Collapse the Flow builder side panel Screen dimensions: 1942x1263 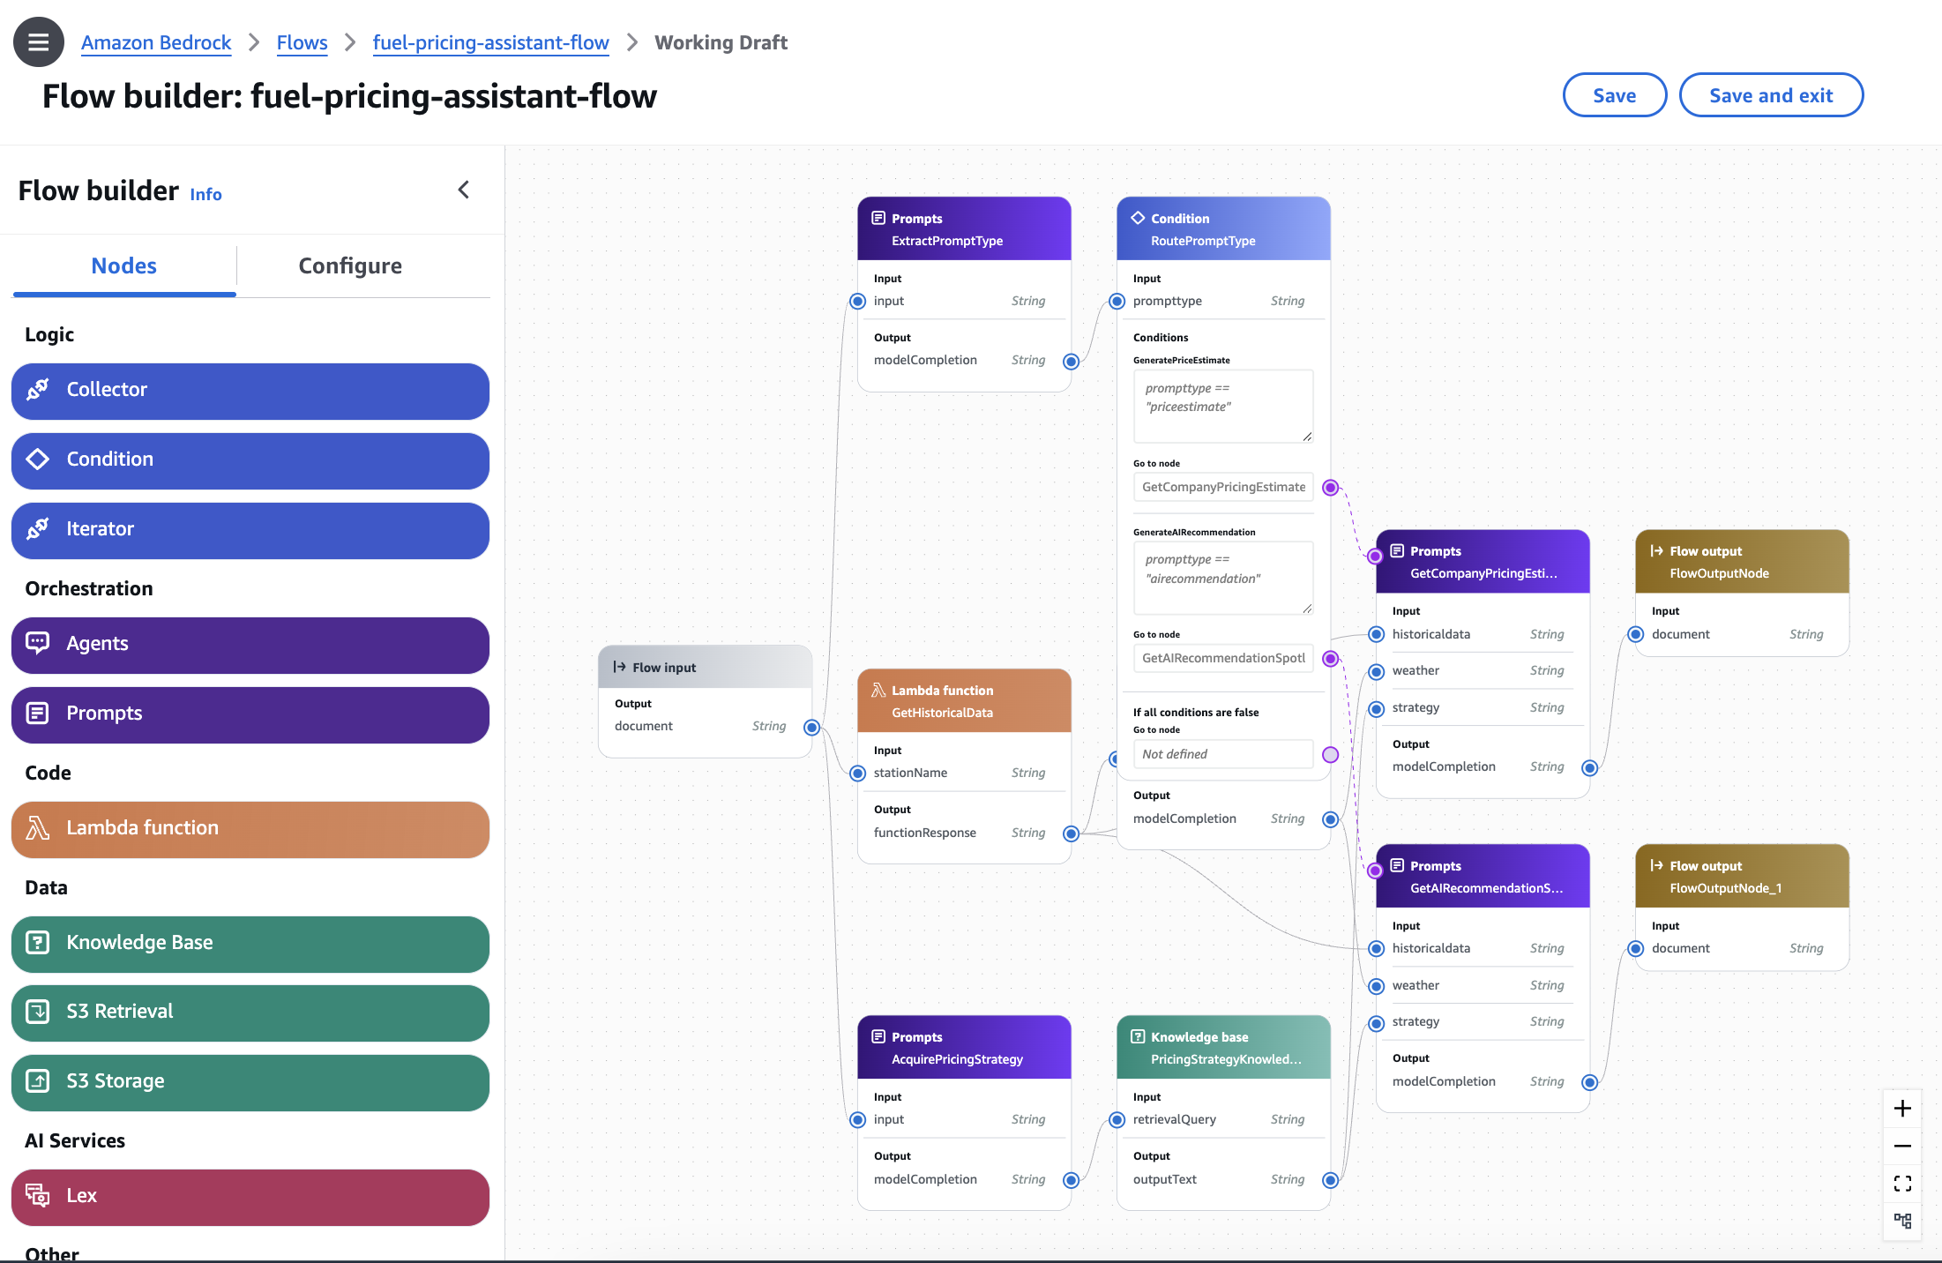(x=464, y=190)
